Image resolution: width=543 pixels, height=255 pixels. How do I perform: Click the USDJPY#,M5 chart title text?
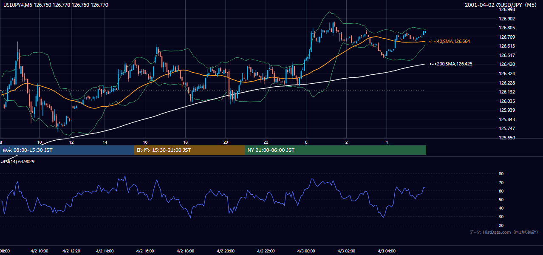[x=55, y=5]
